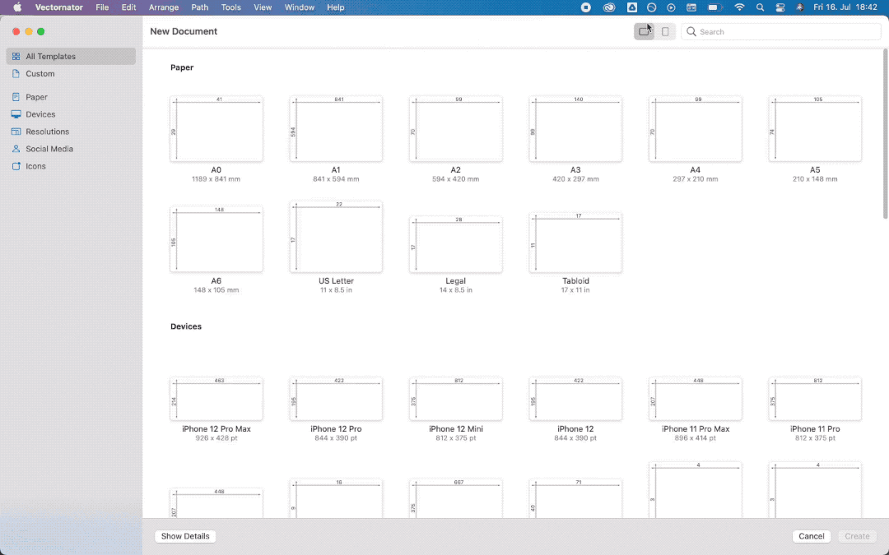
Task: Open the Window menu
Action: pyautogui.click(x=300, y=7)
